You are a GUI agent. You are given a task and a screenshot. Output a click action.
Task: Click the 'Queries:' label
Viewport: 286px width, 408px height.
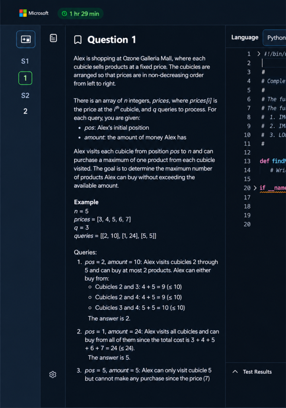tap(85, 252)
